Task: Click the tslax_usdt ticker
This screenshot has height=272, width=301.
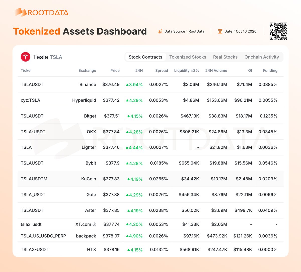Action: (x=31, y=224)
